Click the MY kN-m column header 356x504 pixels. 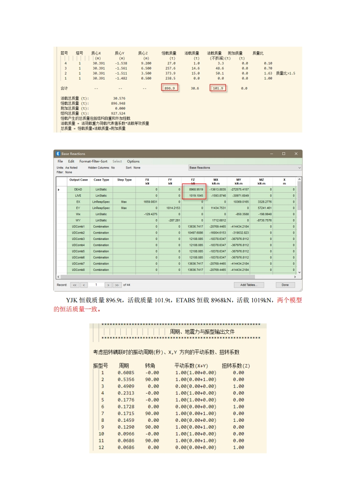238,181
